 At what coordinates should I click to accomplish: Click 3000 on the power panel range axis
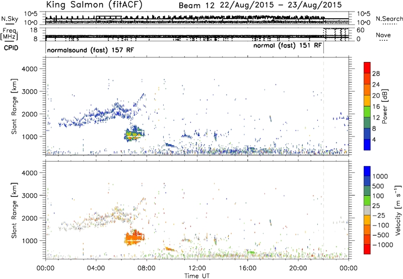pos(29,92)
